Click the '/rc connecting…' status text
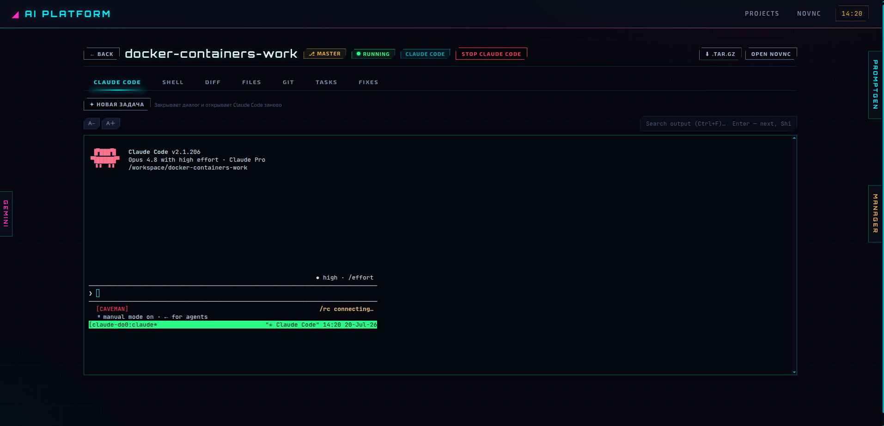884x426 pixels. click(347, 309)
